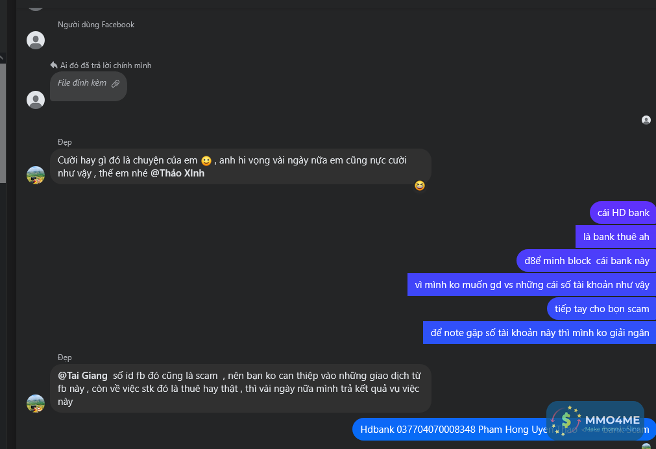The width and height of the screenshot is (656, 449).
Task: Click the seen-by avatar indicator at right edge
Action: (x=646, y=120)
